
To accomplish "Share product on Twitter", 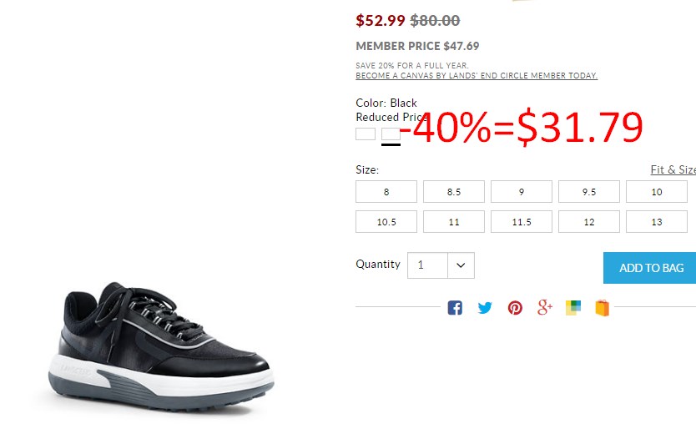I will [x=485, y=307].
